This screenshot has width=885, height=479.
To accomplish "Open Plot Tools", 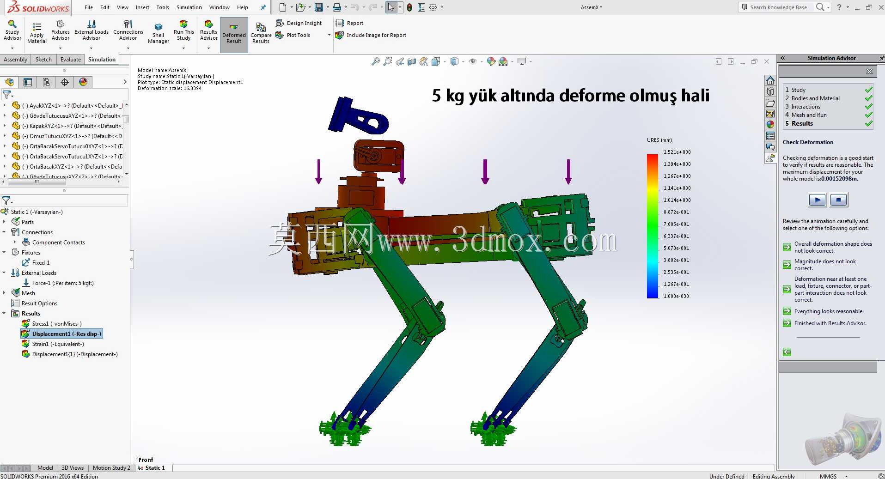I will [293, 35].
